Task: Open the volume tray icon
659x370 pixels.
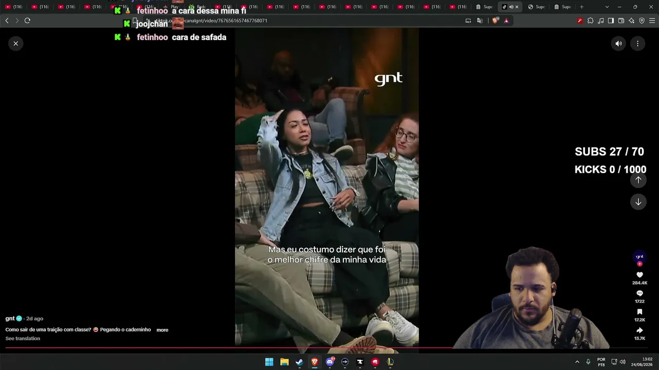Action: coord(623,362)
